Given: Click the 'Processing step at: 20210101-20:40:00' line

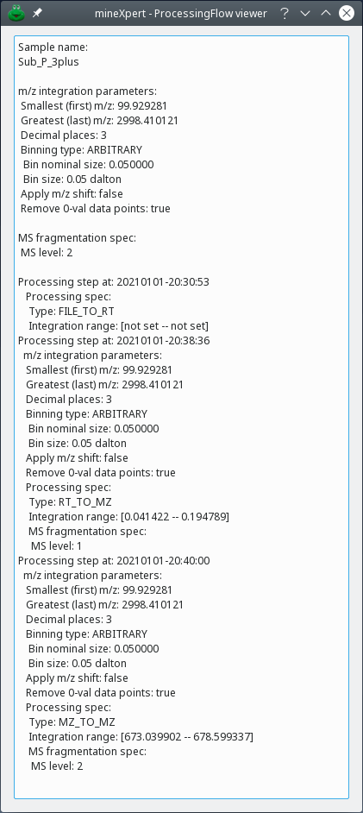Looking at the screenshot, I should pyautogui.click(x=114, y=560).
